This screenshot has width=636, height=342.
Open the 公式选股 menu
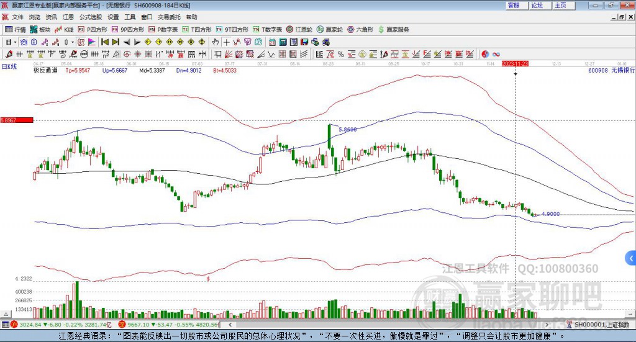coord(91,17)
